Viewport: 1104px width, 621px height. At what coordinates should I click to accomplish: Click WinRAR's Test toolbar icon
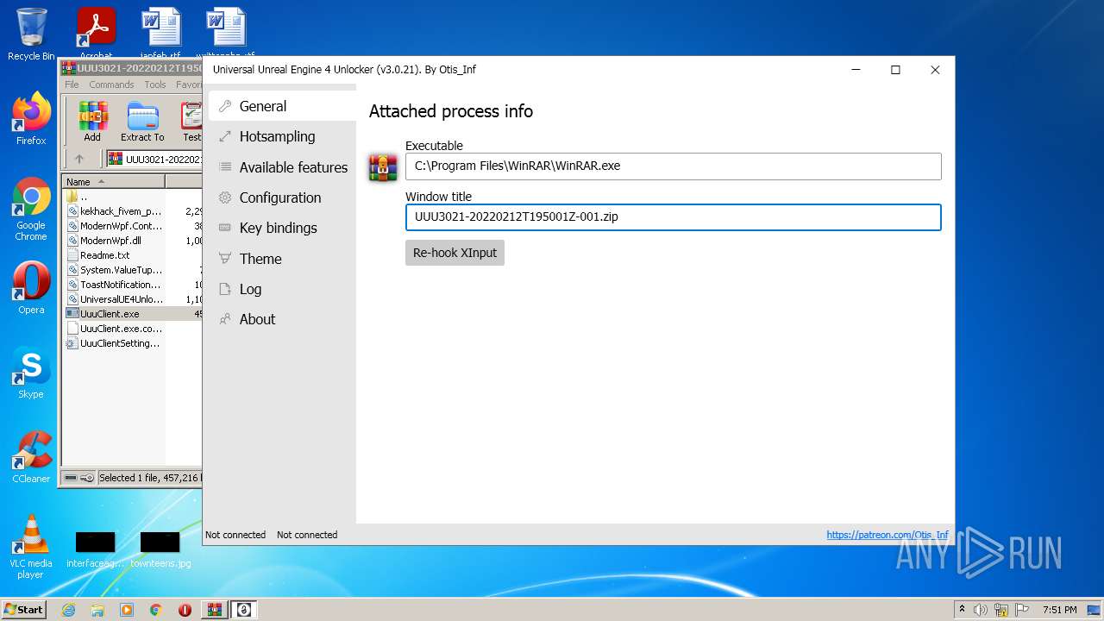pyautogui.click(x=191, y=122)
